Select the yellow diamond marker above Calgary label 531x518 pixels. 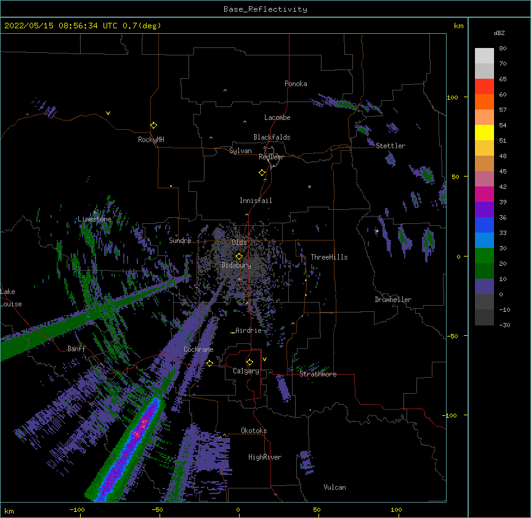[249, 362]
